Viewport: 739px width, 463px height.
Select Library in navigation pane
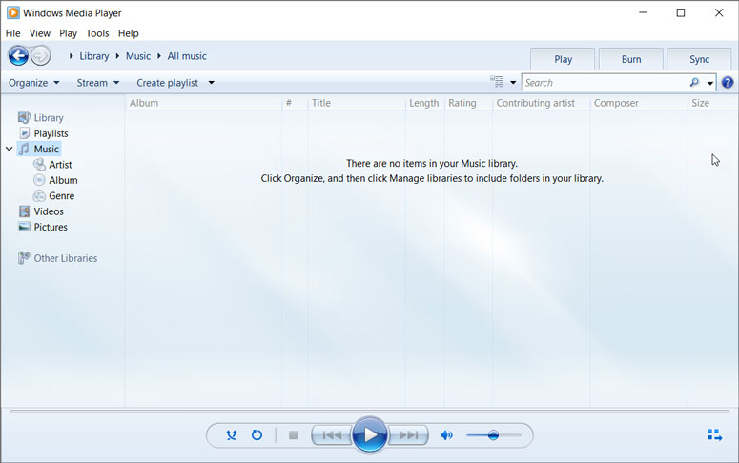point(41,118)
